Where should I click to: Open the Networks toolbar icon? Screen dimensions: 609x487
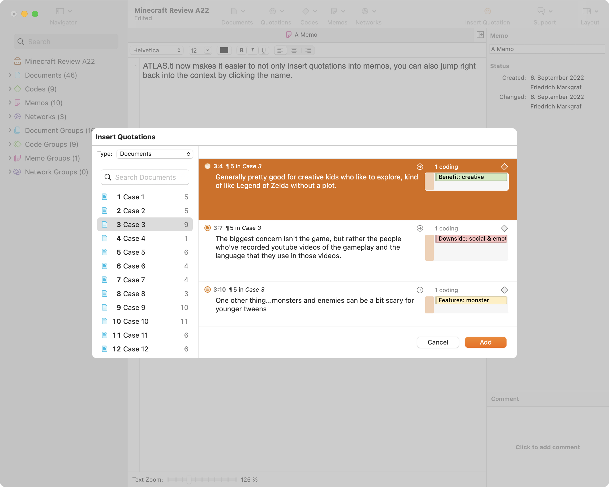(365, 11)
